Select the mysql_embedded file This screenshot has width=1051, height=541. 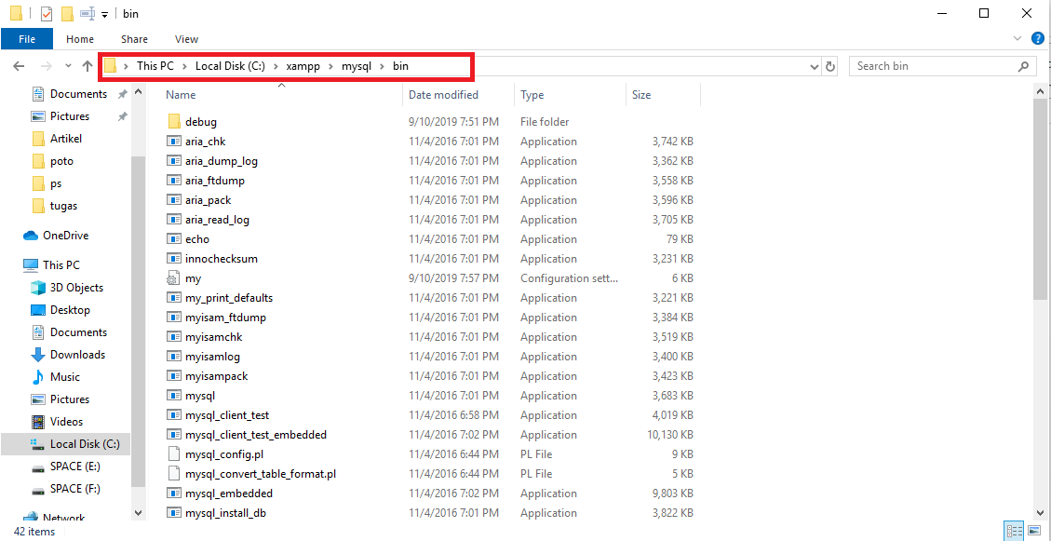229,494
